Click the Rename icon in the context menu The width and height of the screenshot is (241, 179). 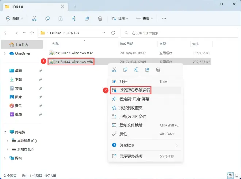coord(136,69)
